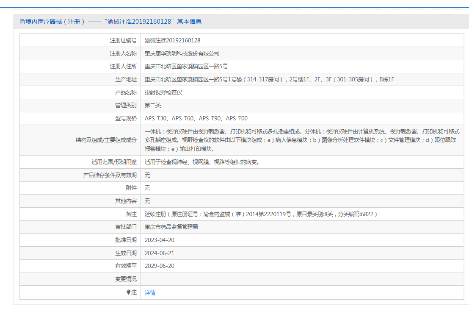469x309 pixels.
Task: Click the registrant name 重庆康华瑞明科技股份有限公司
Action: [182, 53]
